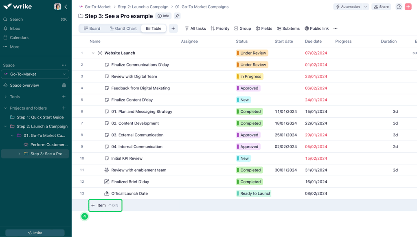
Task: Click the Invite button
Action: tap(35, 232)
